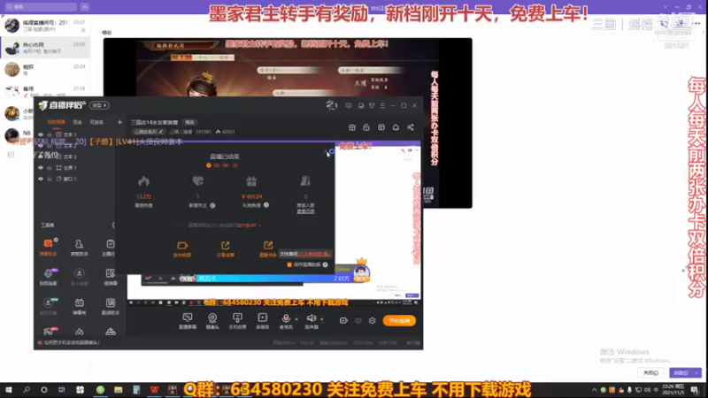Add a new scene with the plus button

pos(119,122)
